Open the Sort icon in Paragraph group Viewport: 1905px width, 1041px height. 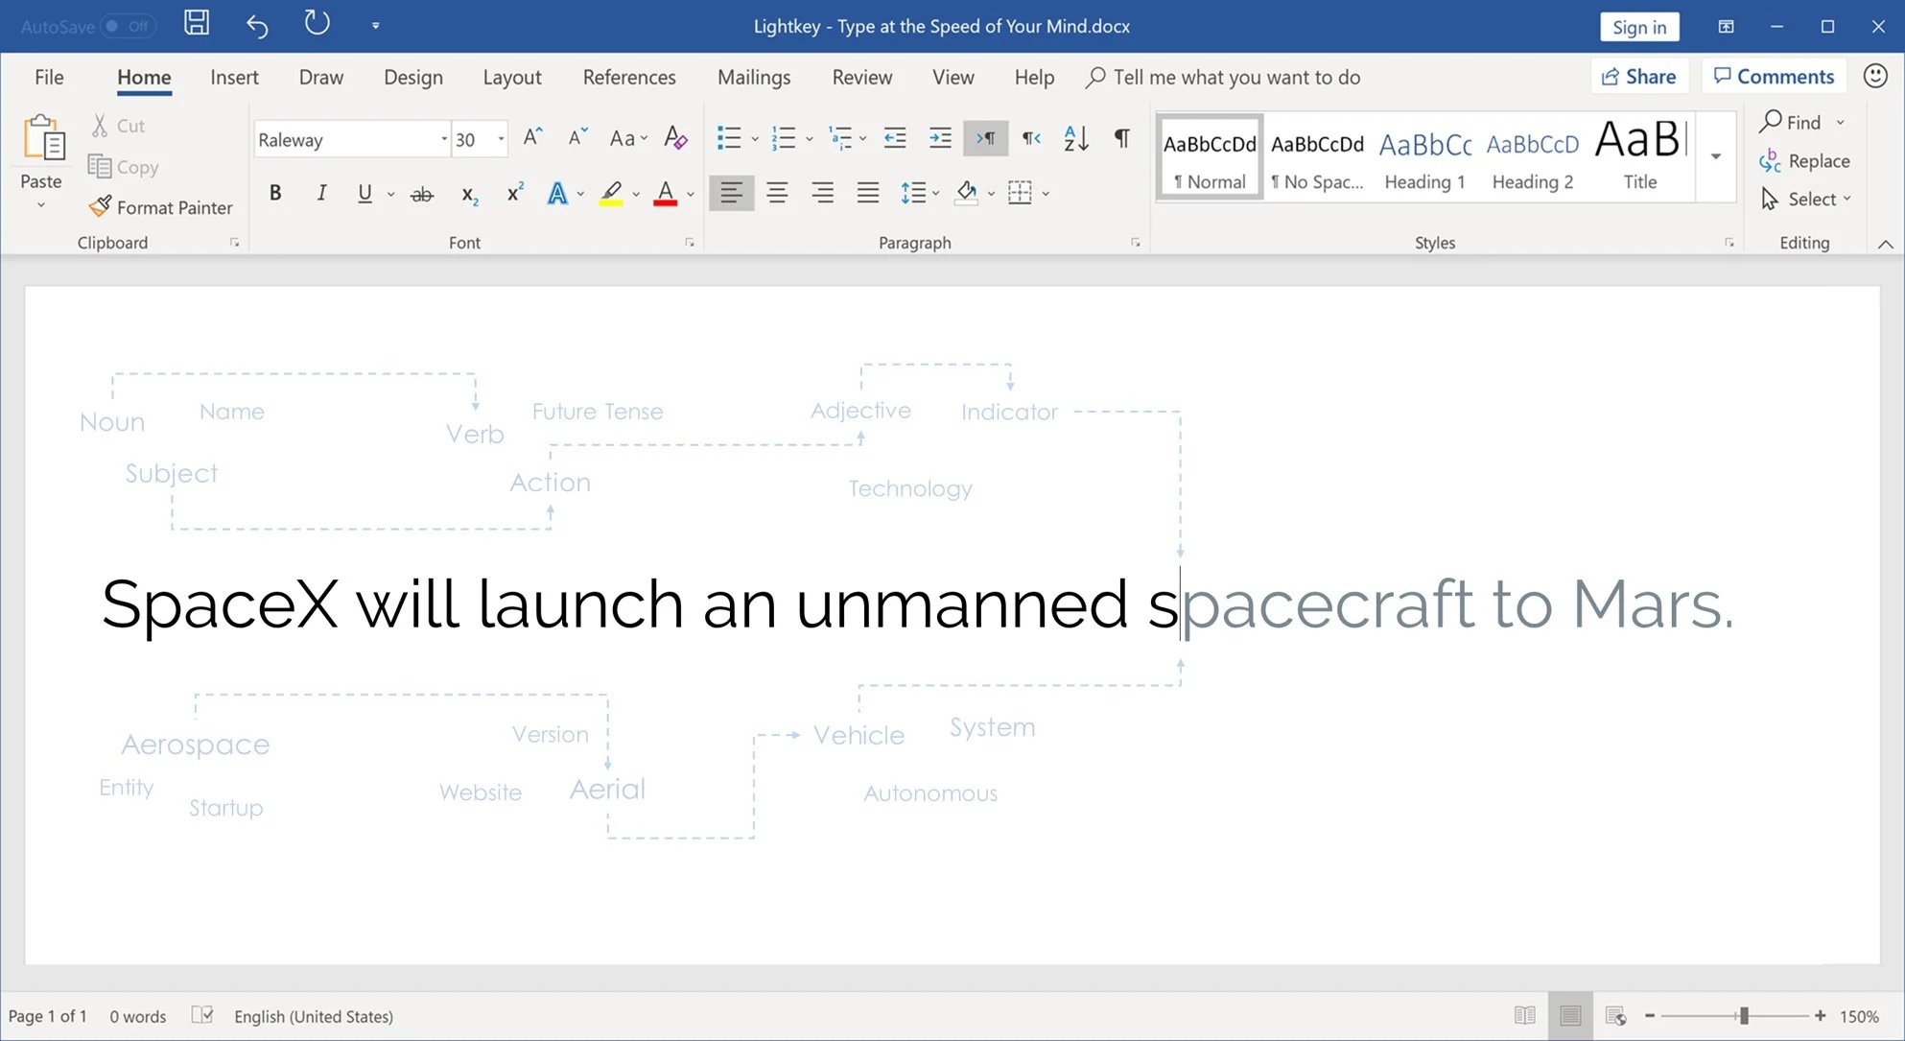click(x=1074, y=138)
